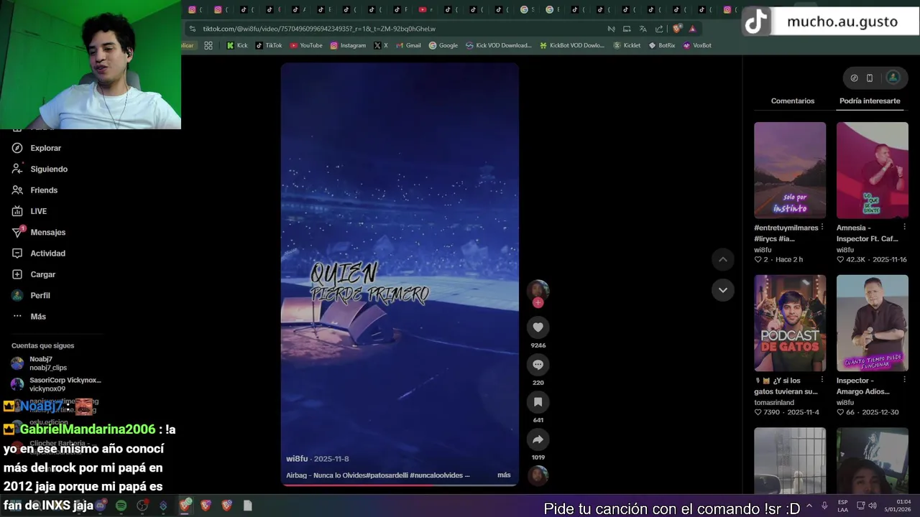Screen dimensions: 920x517
Task: Open the Inspector - Amargo Adios thumbnail
Action: tap(873, 323)
